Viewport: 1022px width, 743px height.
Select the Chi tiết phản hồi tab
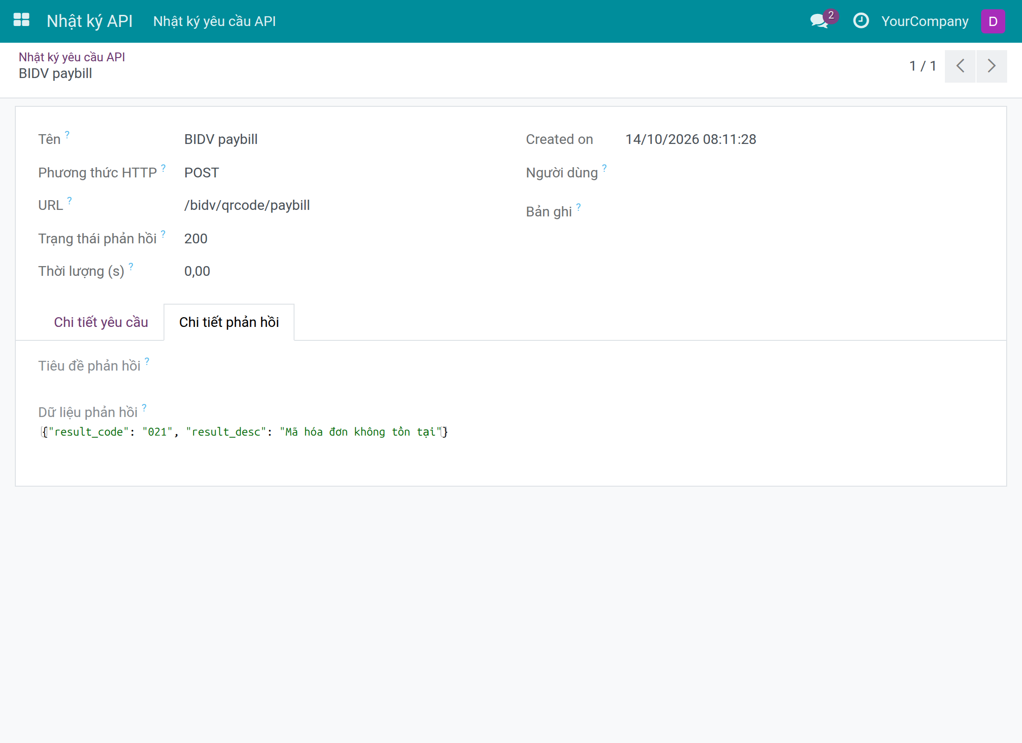229,322
